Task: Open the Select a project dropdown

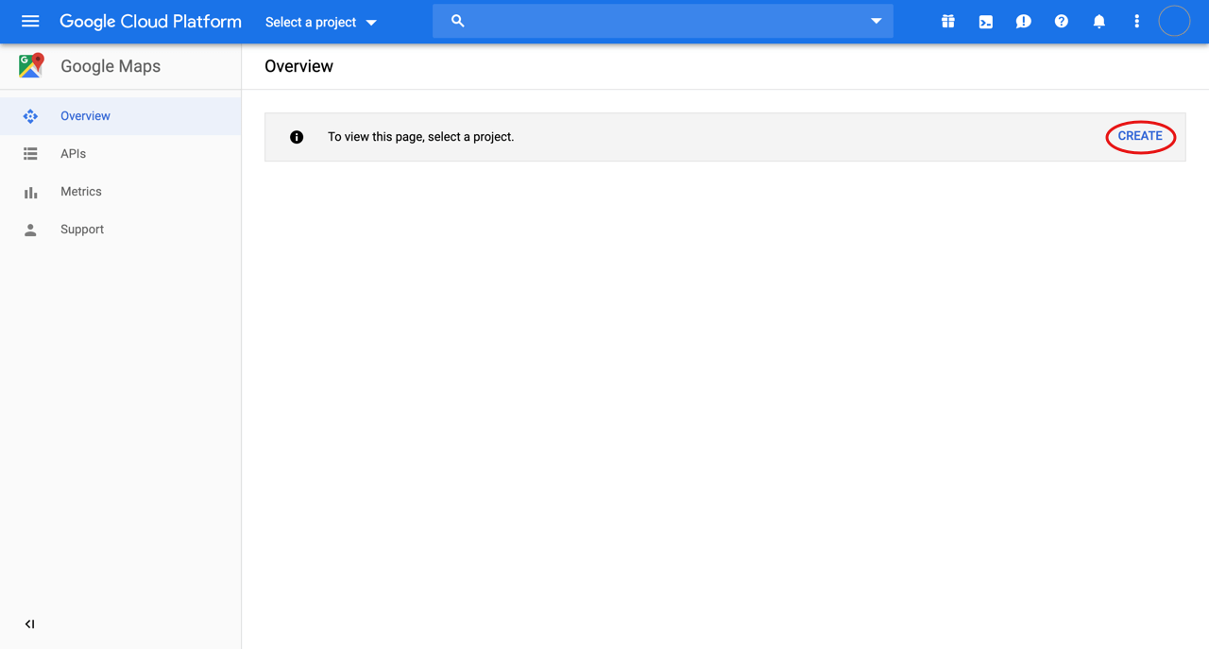Action: tap(319, 21)
